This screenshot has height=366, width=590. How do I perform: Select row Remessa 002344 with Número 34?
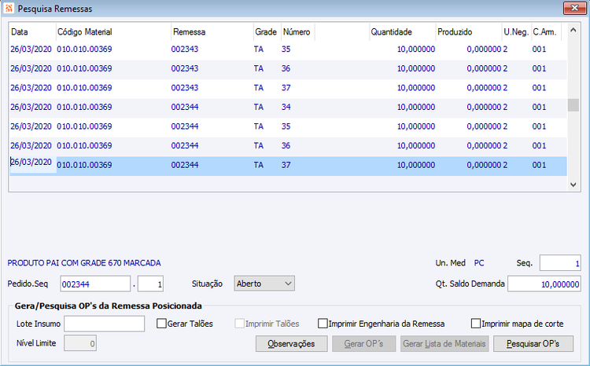[x=288, y=107]
